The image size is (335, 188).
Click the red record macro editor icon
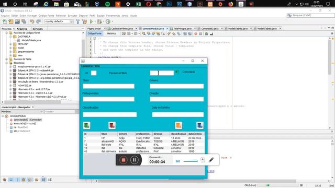pos(196,33)
